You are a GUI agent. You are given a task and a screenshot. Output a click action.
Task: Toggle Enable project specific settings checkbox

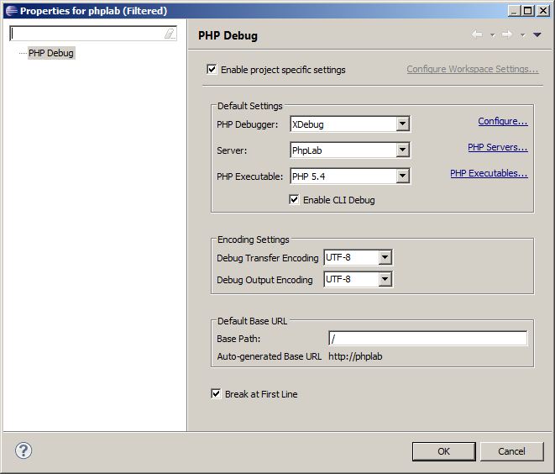[212, 69]
